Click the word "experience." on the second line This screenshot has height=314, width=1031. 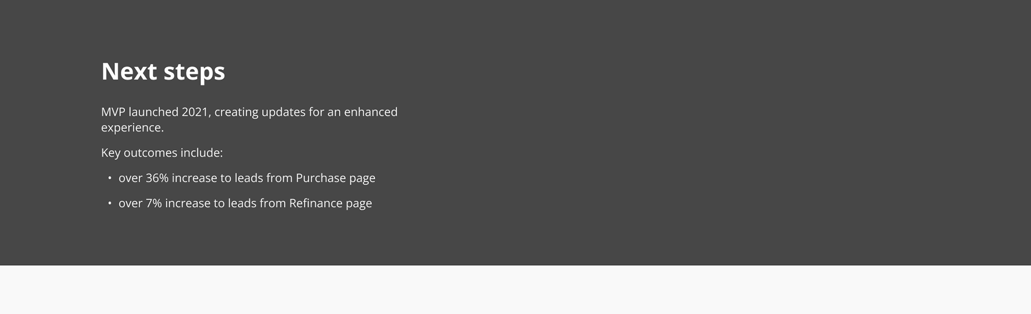132,128
